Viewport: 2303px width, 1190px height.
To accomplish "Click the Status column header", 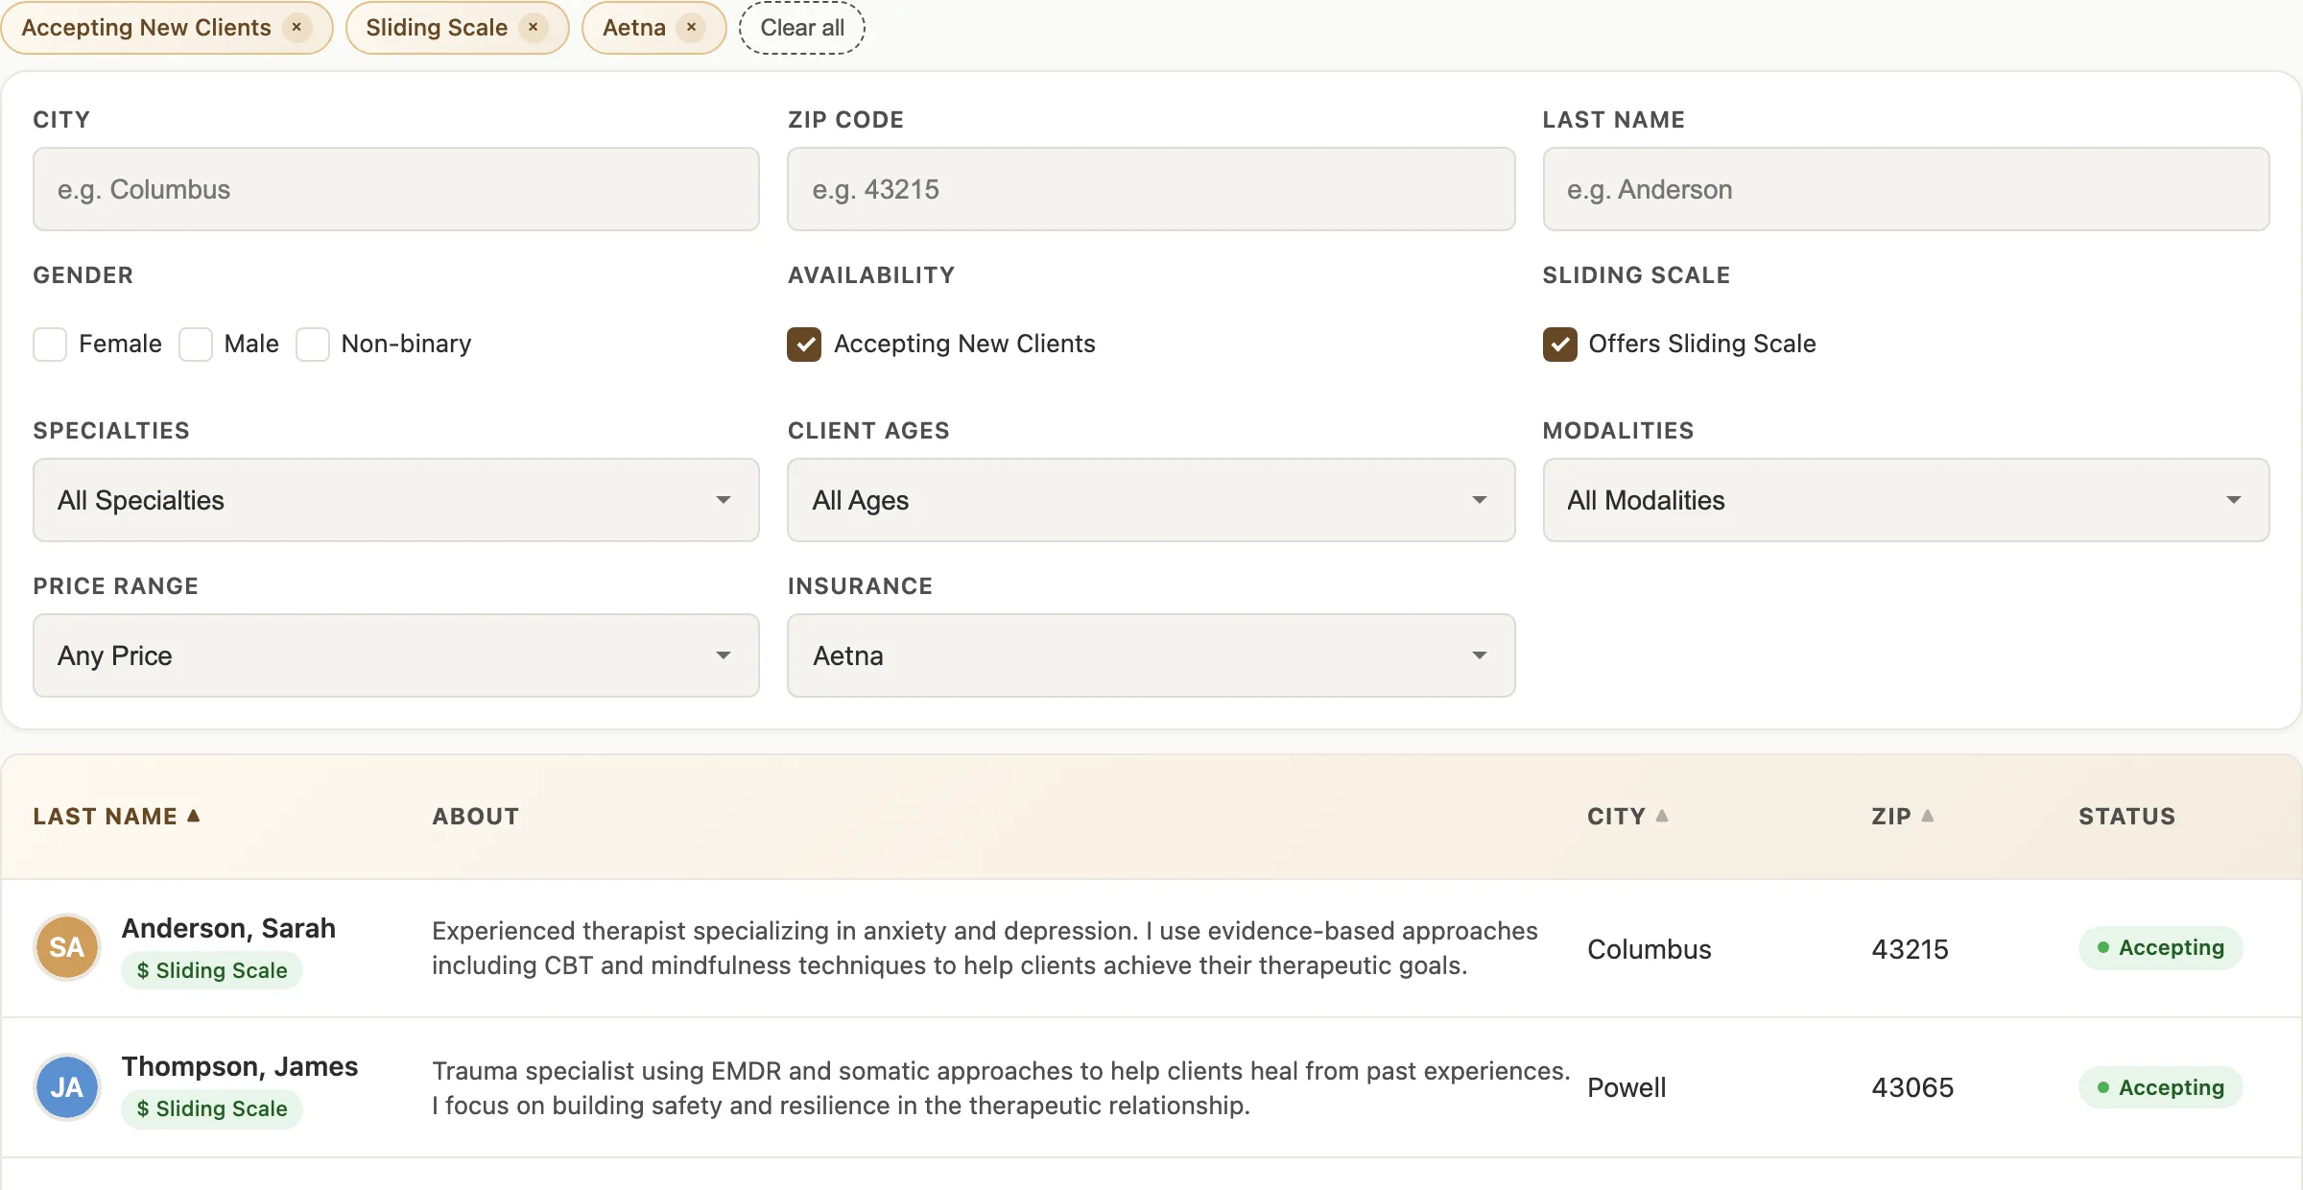I will click(2126, 817).
